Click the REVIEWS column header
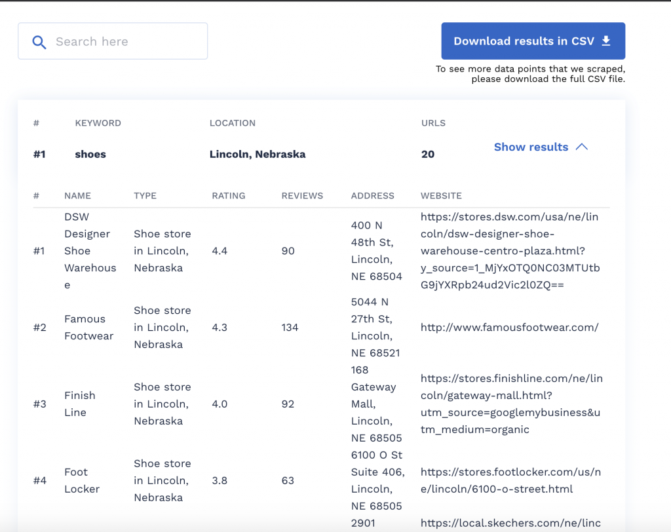Screen dimensions: 671x532 tap(302, 195)
